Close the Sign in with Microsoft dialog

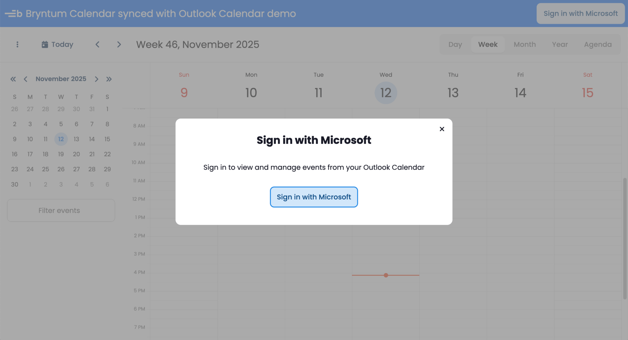(x=442, y=129)
